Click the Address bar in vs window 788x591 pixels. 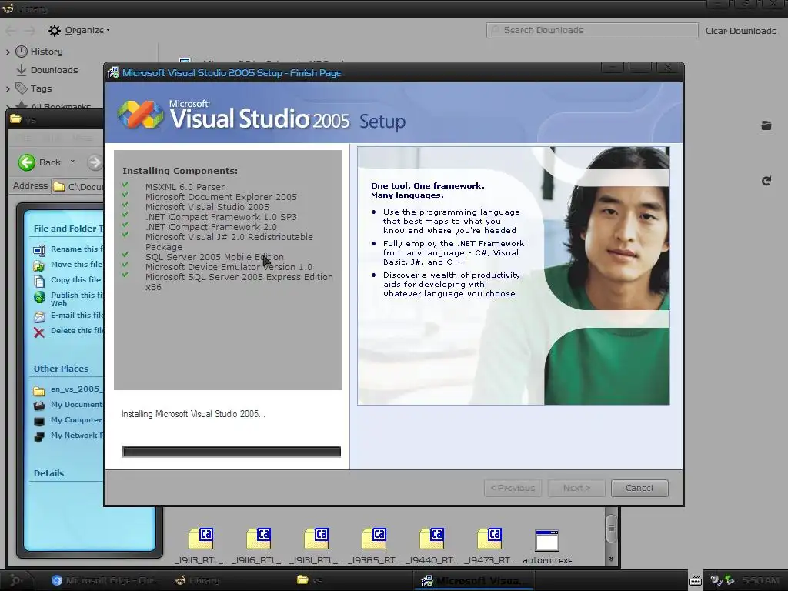pyautogui.click(x=78, y=186)
